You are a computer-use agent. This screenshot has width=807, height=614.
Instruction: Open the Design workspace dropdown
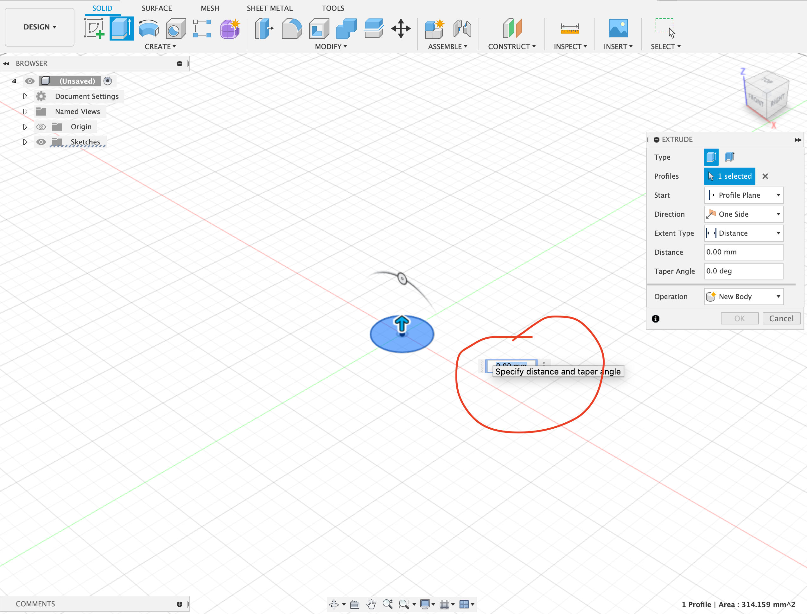[40, 27]
